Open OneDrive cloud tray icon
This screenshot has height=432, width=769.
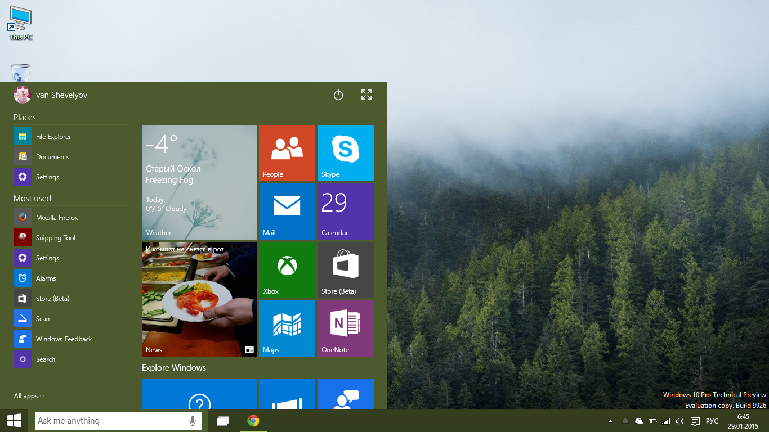click(x=639, y=421)
